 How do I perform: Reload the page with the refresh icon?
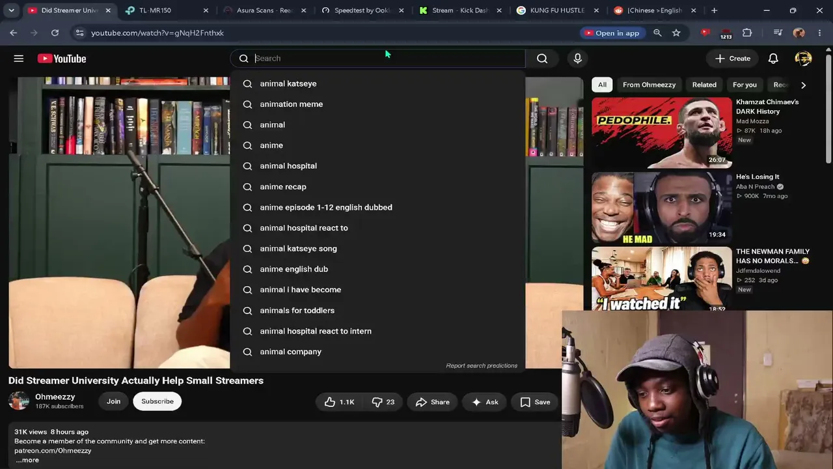click(x=55, y=33)
